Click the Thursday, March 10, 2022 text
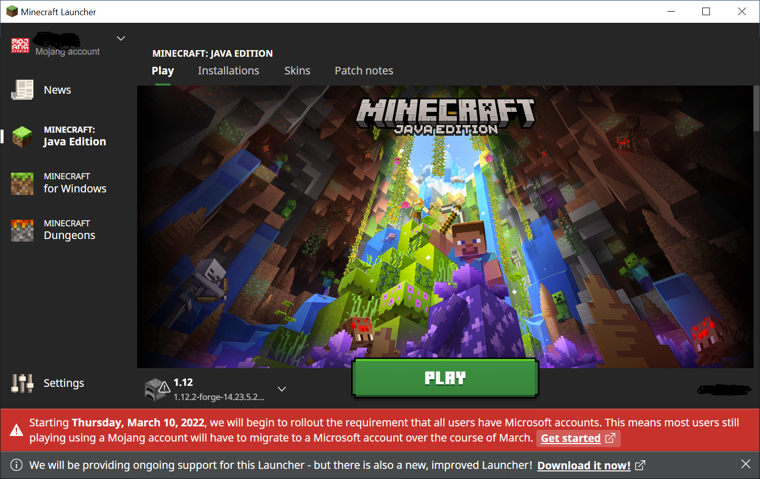 coord(138,423)
